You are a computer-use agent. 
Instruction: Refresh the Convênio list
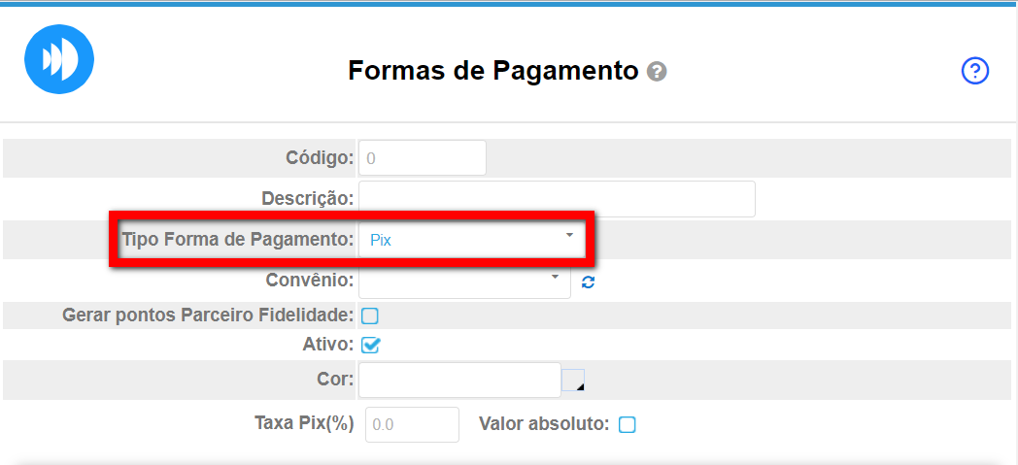588,282
